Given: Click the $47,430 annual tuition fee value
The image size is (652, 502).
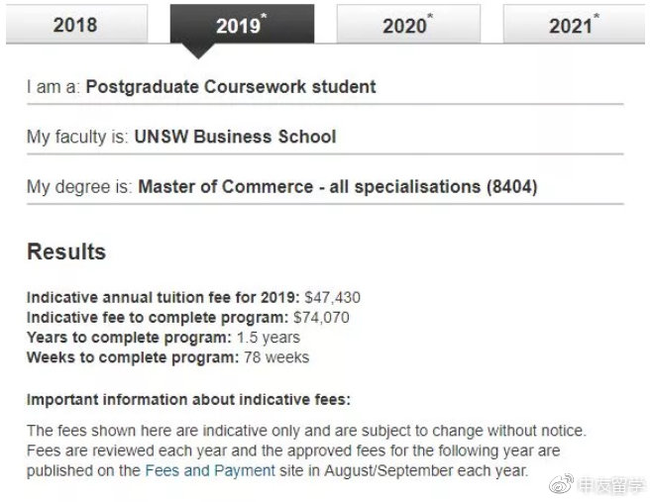Looking at the screenshot, I should (332, 298).
